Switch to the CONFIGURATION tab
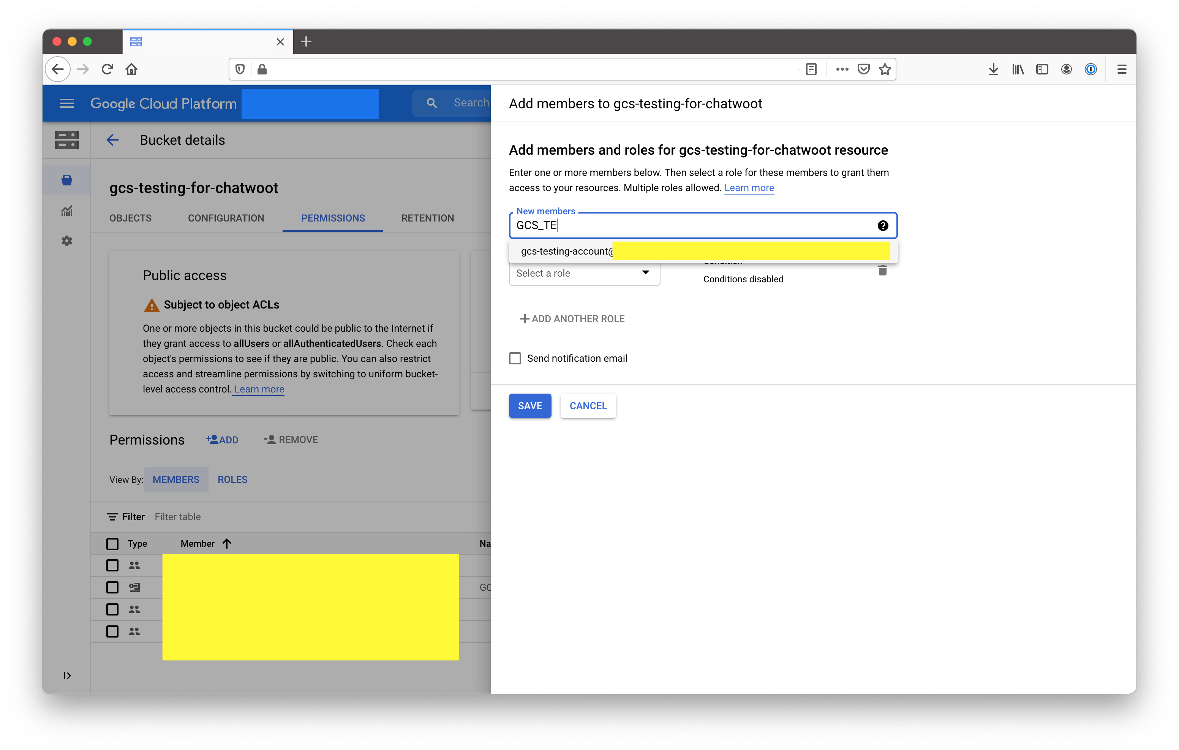Screen dimensions: 1179x750 (226, 218)
